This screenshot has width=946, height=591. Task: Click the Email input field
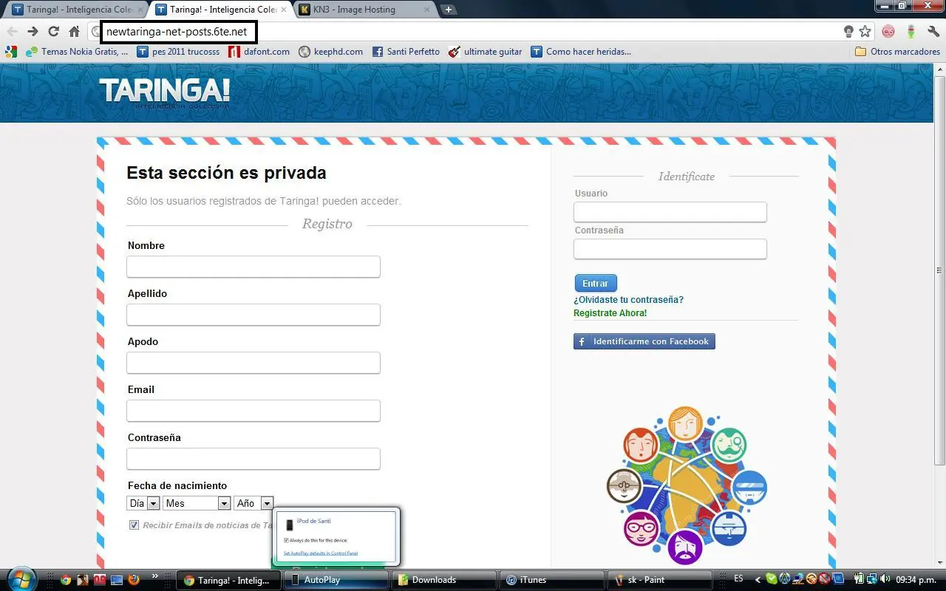(x=253, y=411)
